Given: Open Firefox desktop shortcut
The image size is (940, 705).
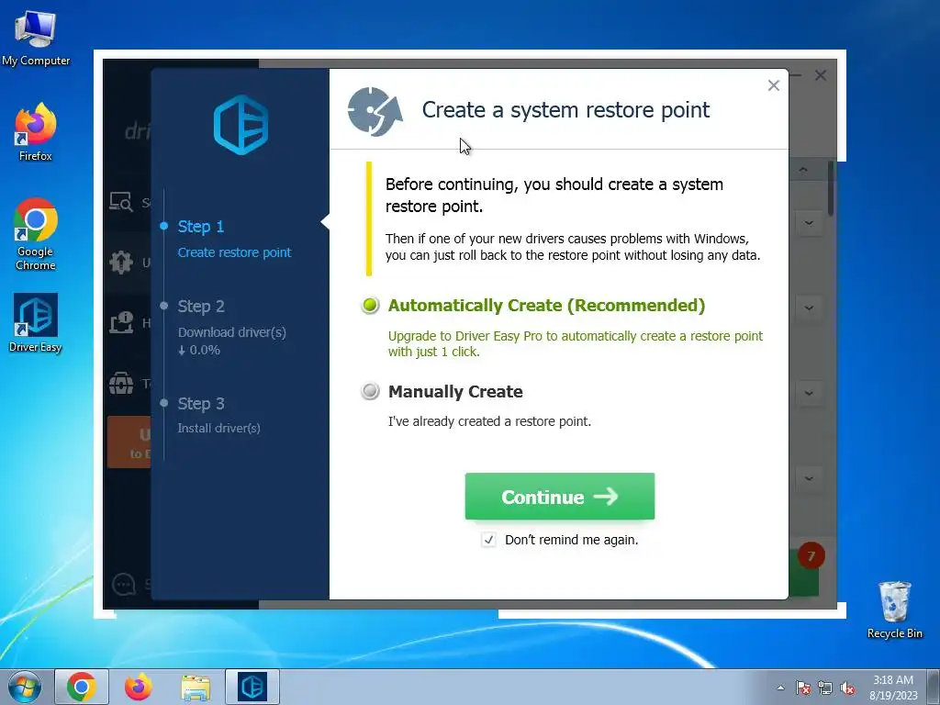Looking at the screenshot, I should 36,132.
